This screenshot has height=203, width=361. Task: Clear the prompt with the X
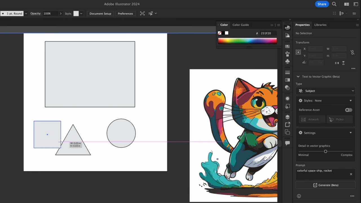coord(351,174)
